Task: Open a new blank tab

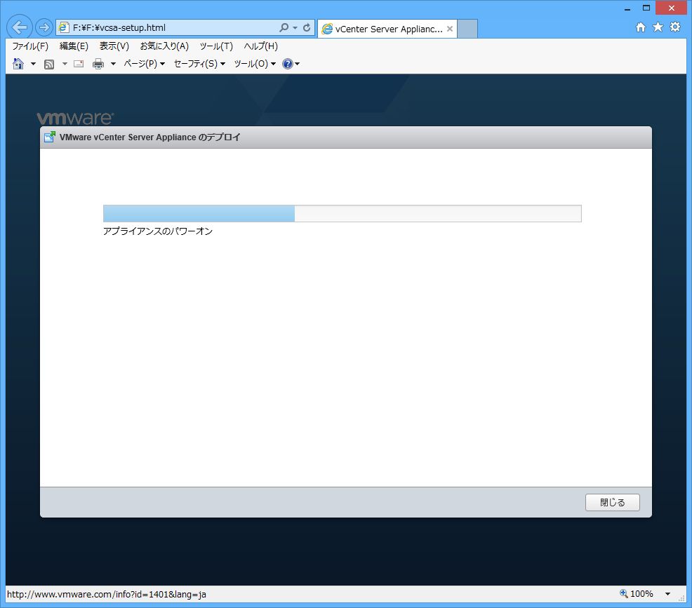Action: [467, 29]
